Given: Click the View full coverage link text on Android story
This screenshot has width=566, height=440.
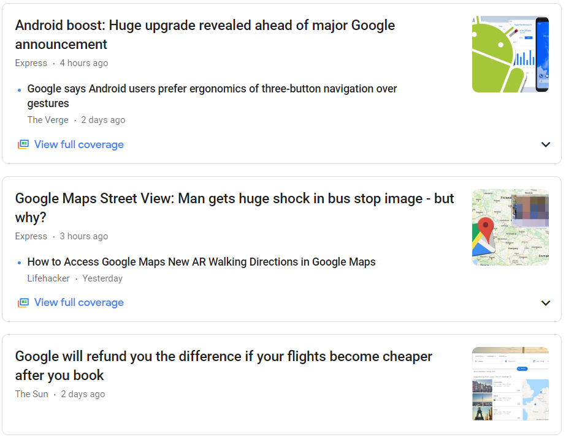Looking at the screenshot, I should (78, 144).
